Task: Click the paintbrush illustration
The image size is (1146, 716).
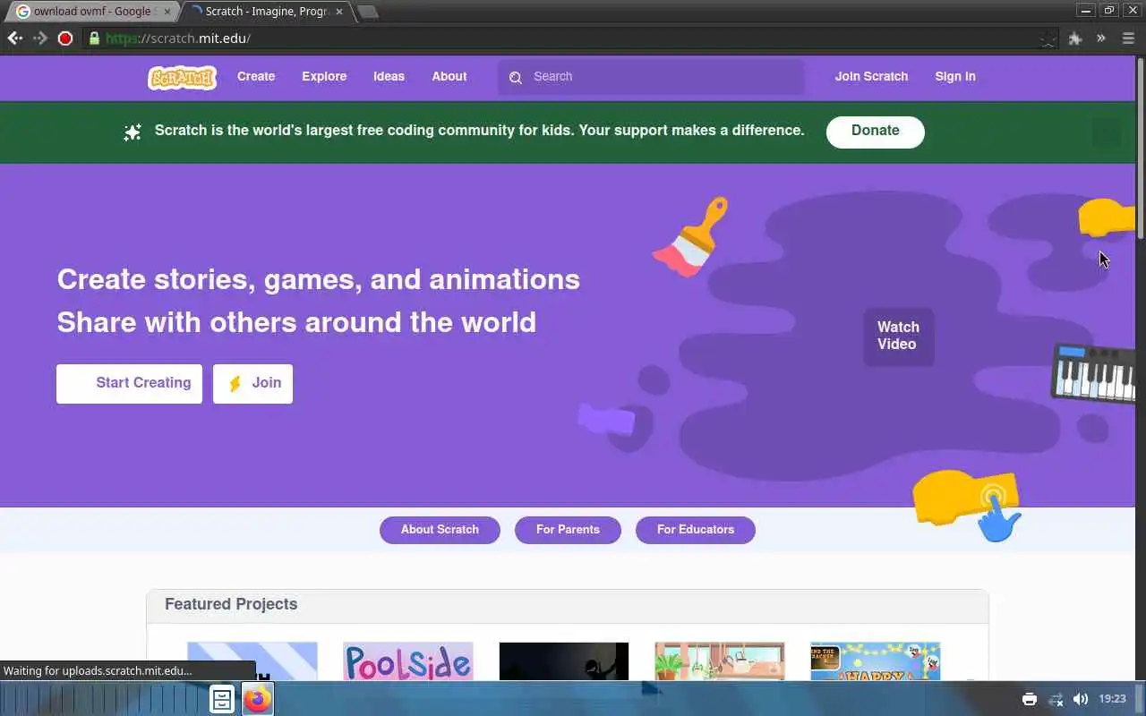Action: click(x=690, y=236)
